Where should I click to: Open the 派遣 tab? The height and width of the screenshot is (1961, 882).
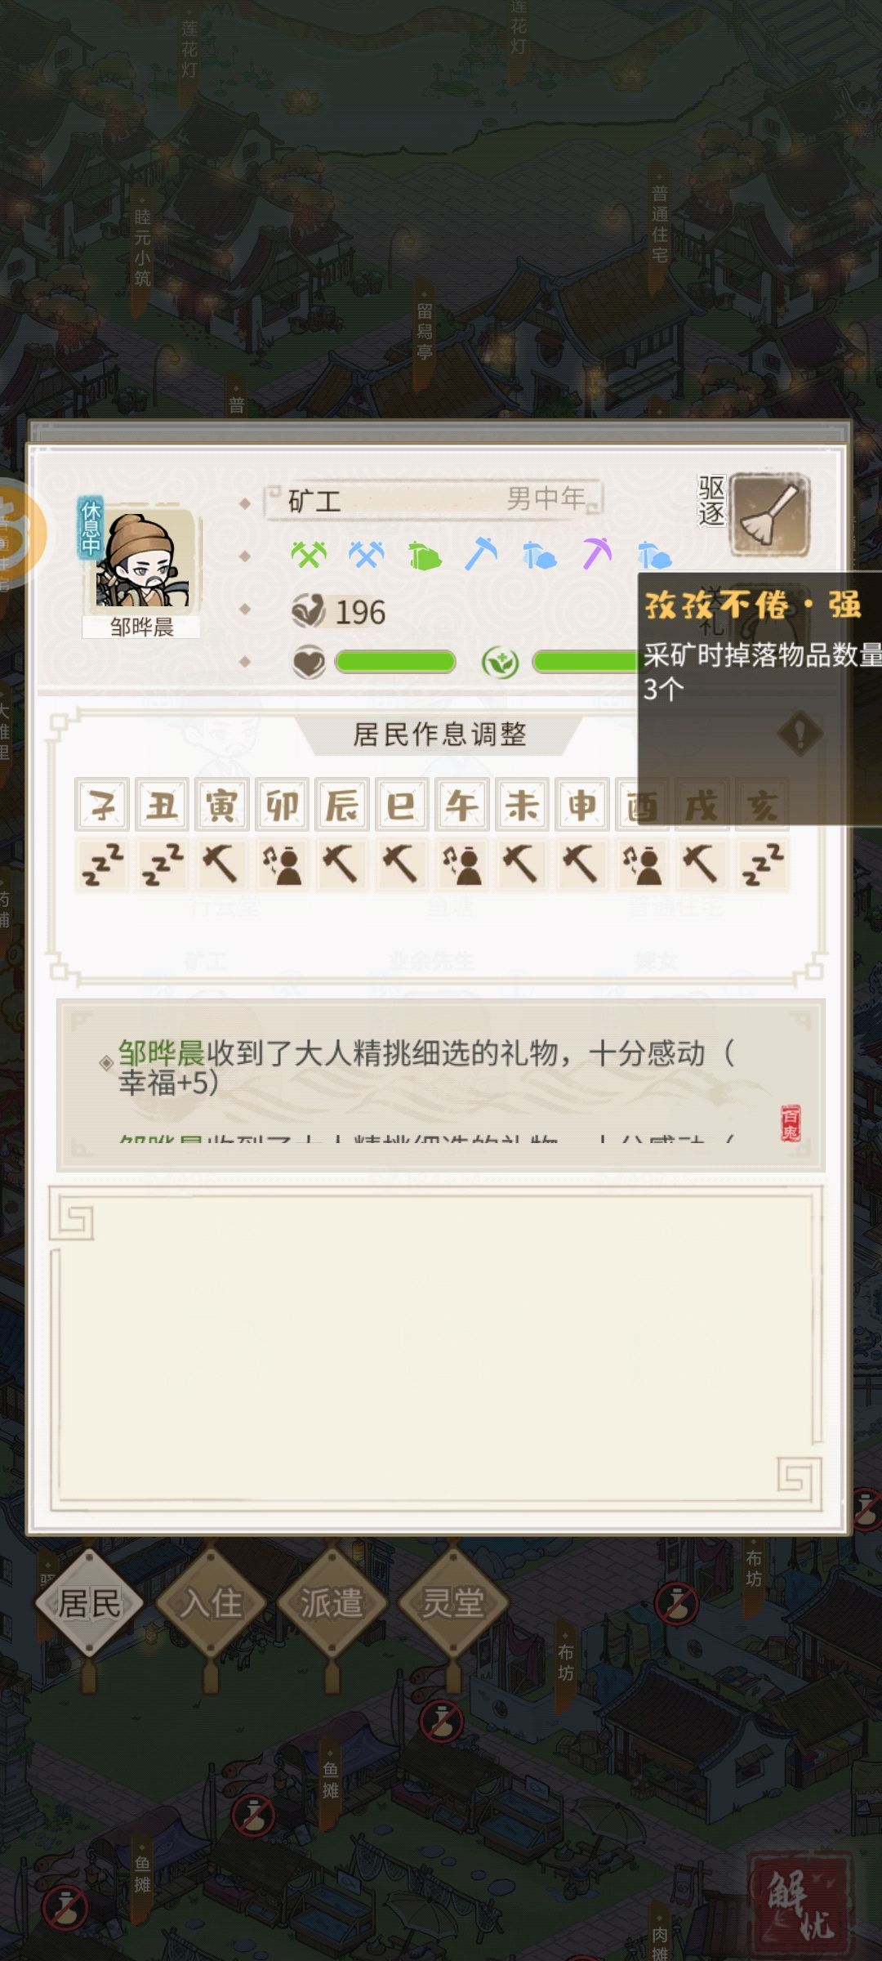coord(331,1602)
